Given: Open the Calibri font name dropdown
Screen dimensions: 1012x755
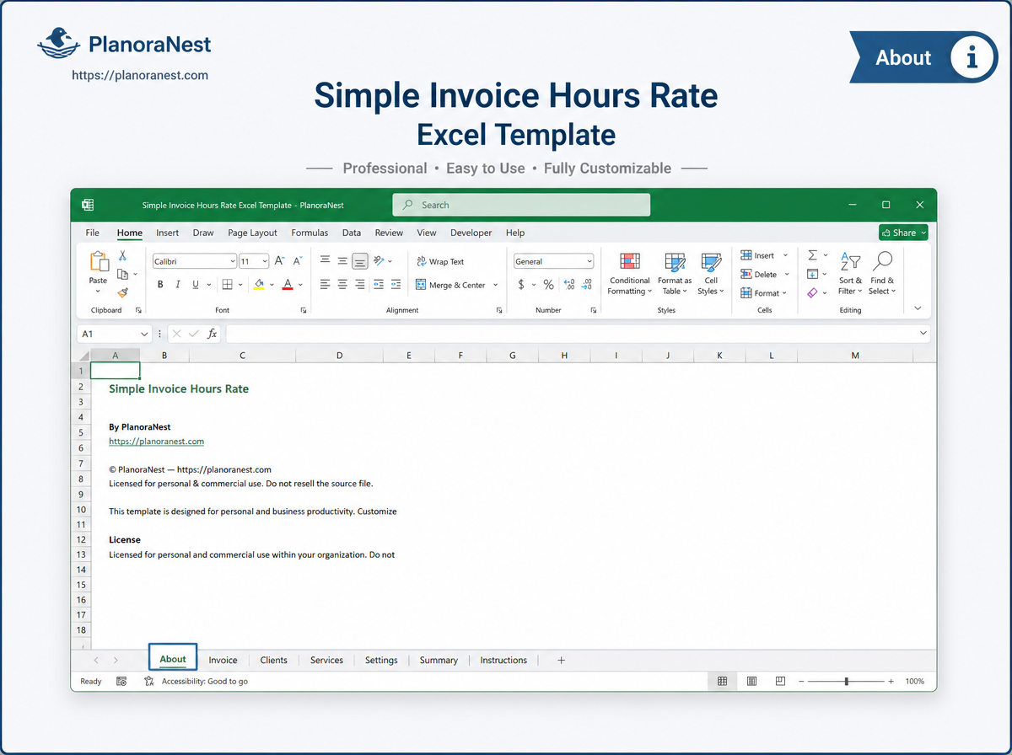Looking at the screenshot, I should pyautogui.click(x=232, y=262).
